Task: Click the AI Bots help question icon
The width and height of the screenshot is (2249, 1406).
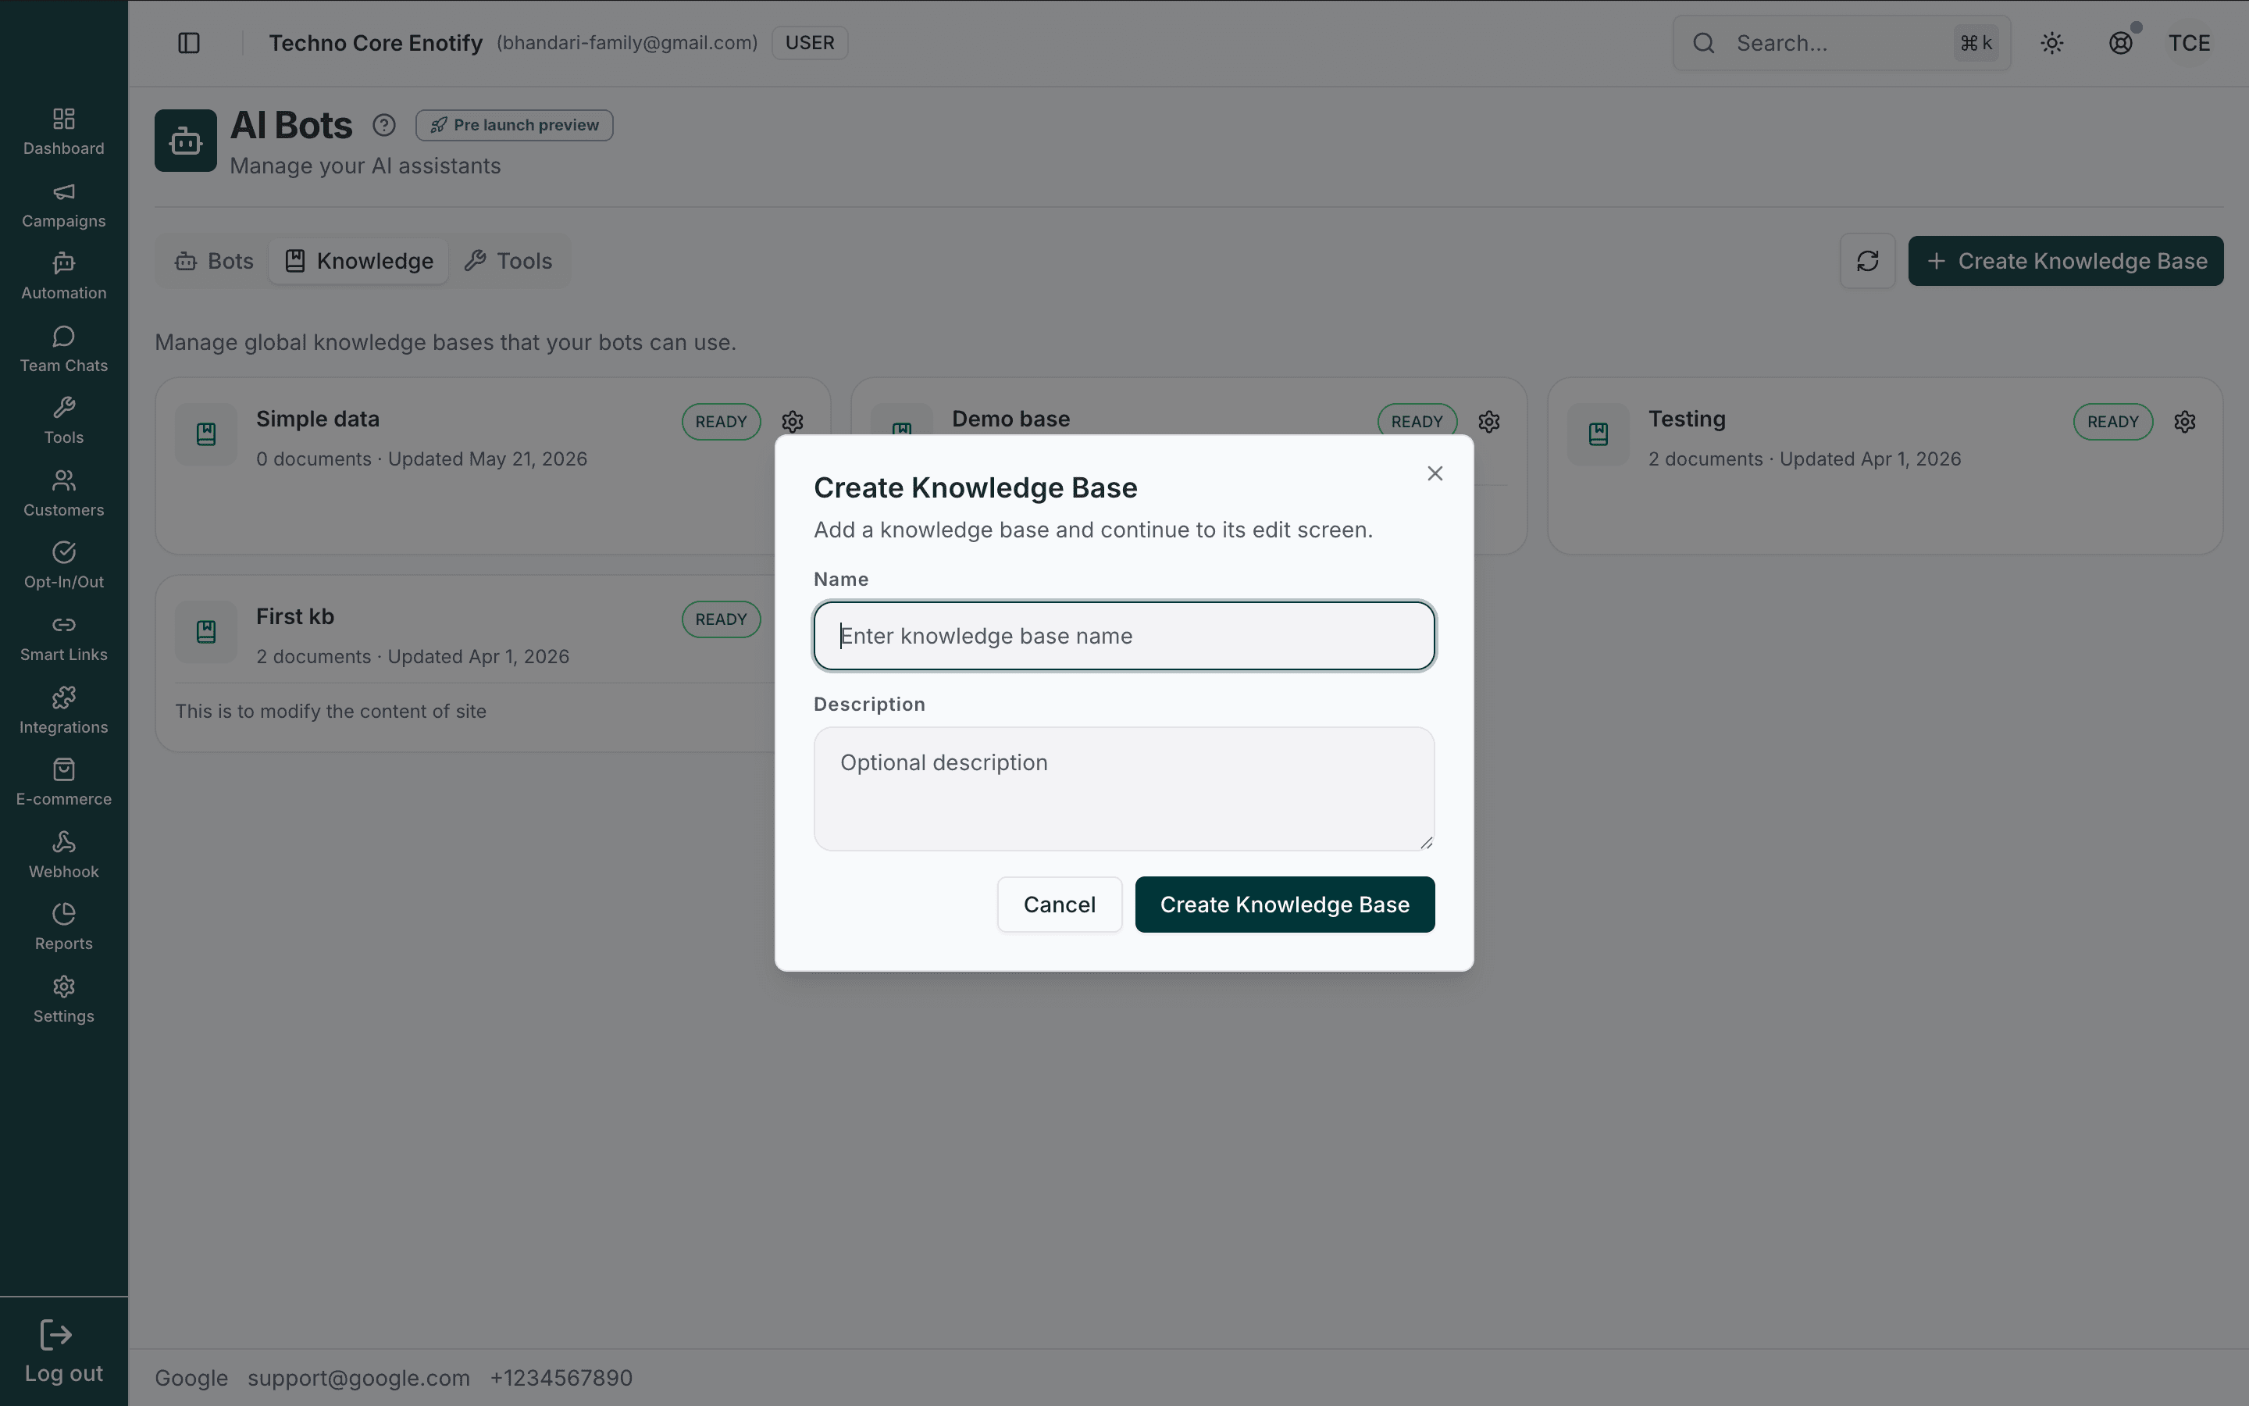Action: tap(384, 125)
